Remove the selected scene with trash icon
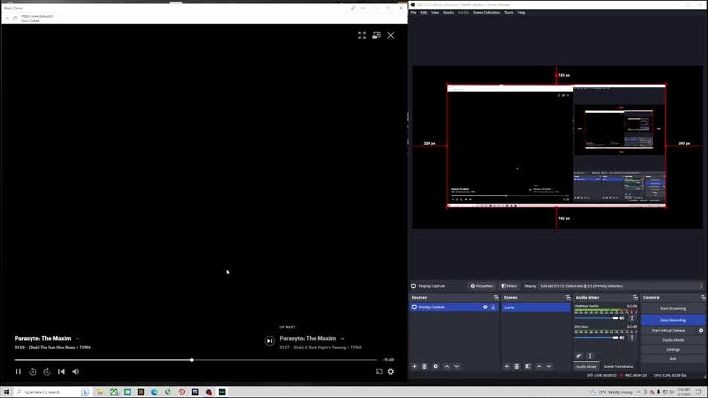The width and height of the screenshot is (708, 398). (517, 366)
